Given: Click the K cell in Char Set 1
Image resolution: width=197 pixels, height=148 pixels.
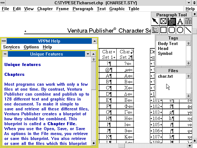Looking at the screenshot, I should click(x=109, y=137).
